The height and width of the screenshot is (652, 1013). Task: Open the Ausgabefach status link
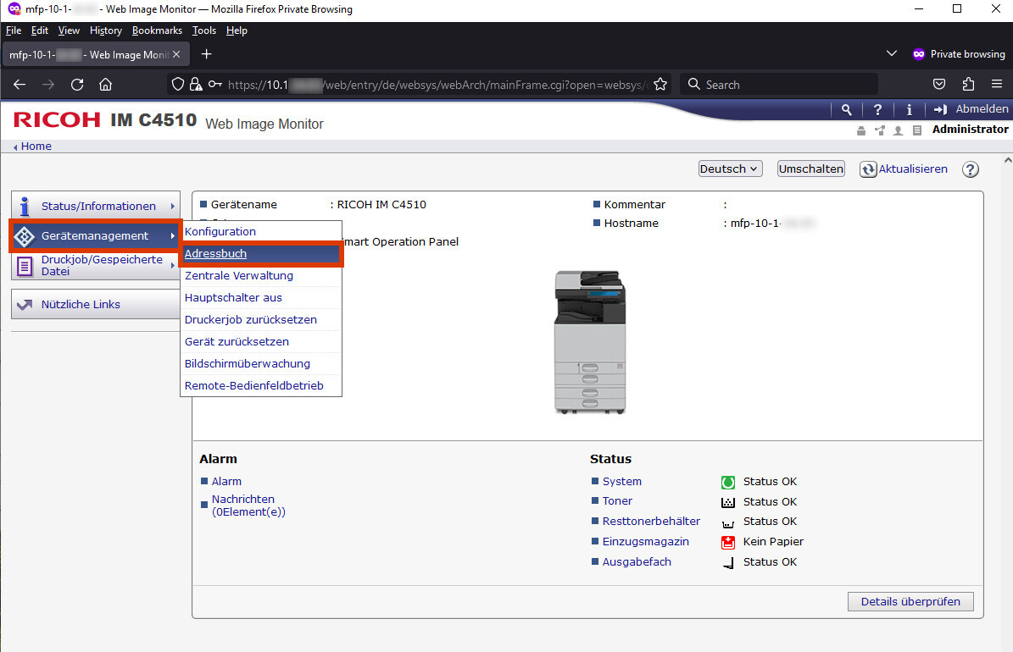[x=637, y=561]
